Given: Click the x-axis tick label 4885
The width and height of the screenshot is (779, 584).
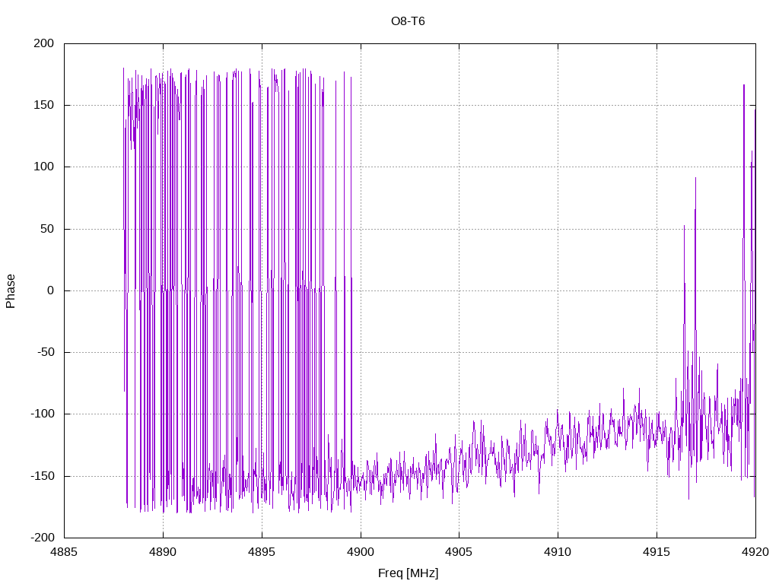Looking at the screenshot, I should point(64,552).
